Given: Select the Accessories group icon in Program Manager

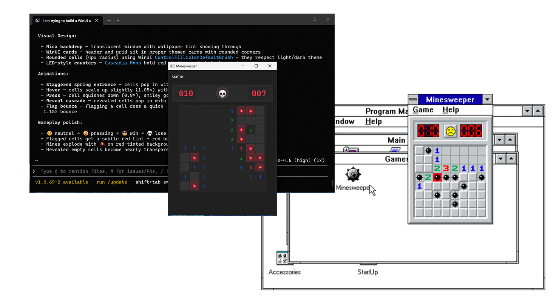Looking at the screenshot, I should click(282, 258).
